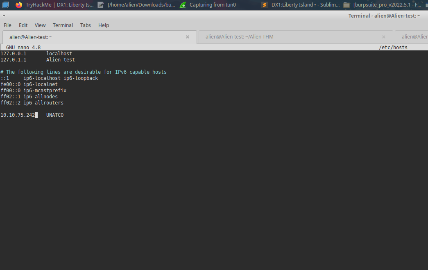The image size is (428, 270).
Task: Close the Alien-THM terminal tab
Action: pyautogui.click(x=383, y=36)
